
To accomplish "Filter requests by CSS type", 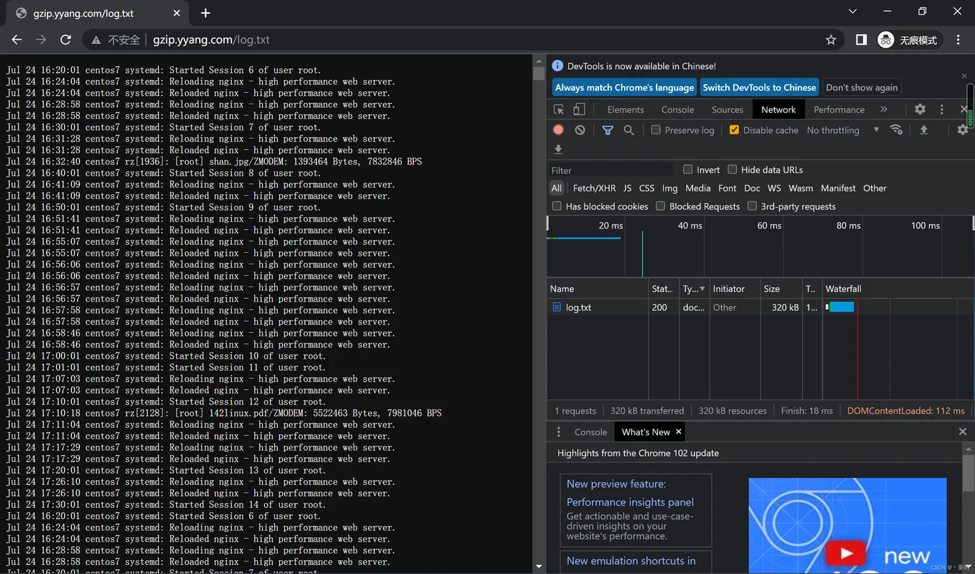I will [647, 188].
